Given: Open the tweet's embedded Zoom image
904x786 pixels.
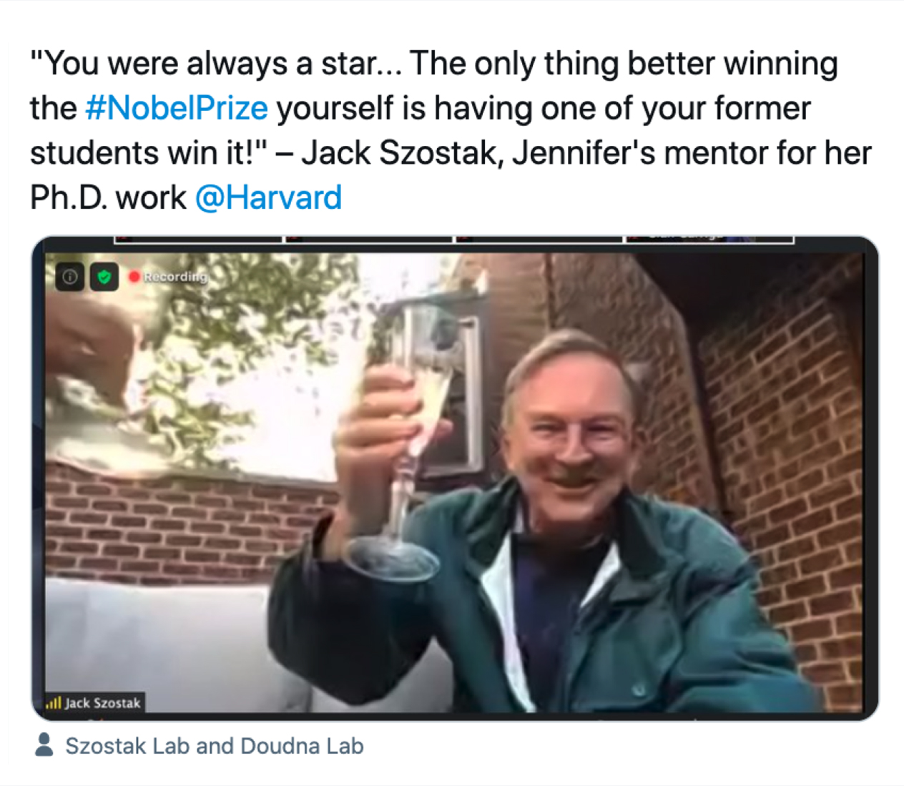Looking at the screenshot, I should point(455,478).
